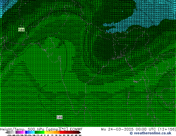Click the ECMWF model name
The height and width of the screenshot is (136, 176).
76,129
